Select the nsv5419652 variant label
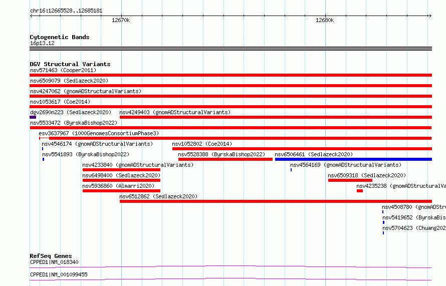 pos(414,217)
